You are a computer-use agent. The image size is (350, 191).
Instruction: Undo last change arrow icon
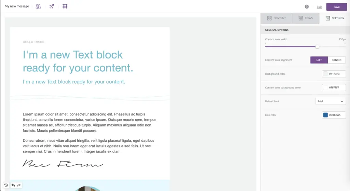pos(13,185)
